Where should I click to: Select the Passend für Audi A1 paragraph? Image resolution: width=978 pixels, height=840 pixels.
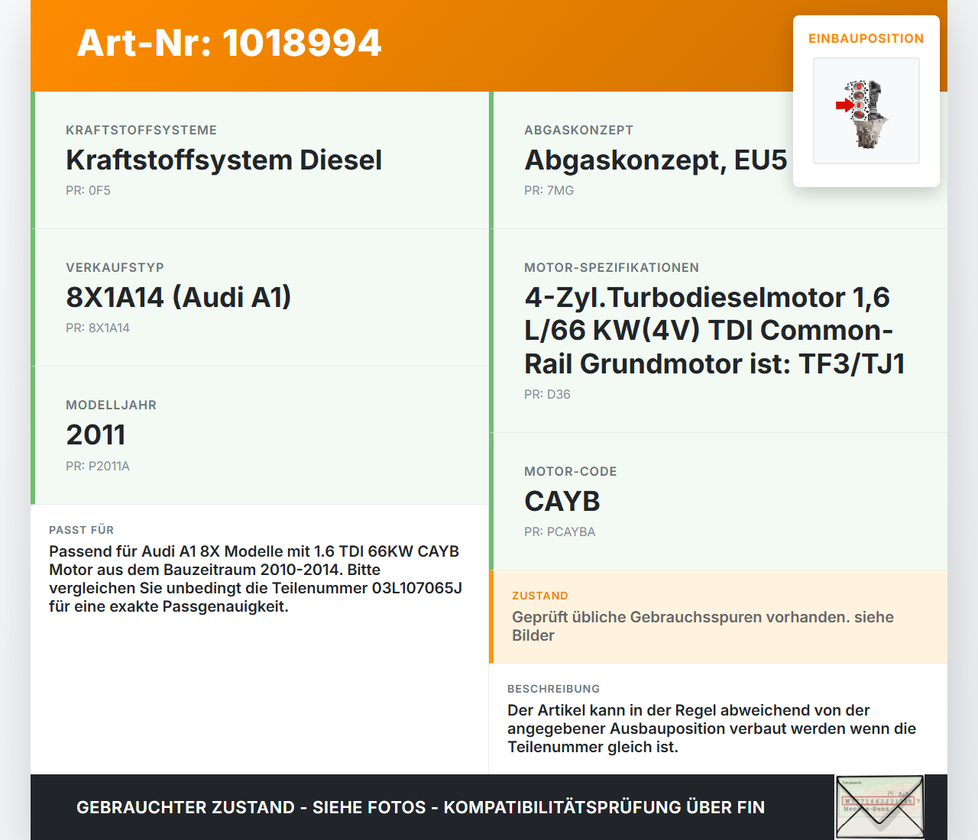(256, 579)
